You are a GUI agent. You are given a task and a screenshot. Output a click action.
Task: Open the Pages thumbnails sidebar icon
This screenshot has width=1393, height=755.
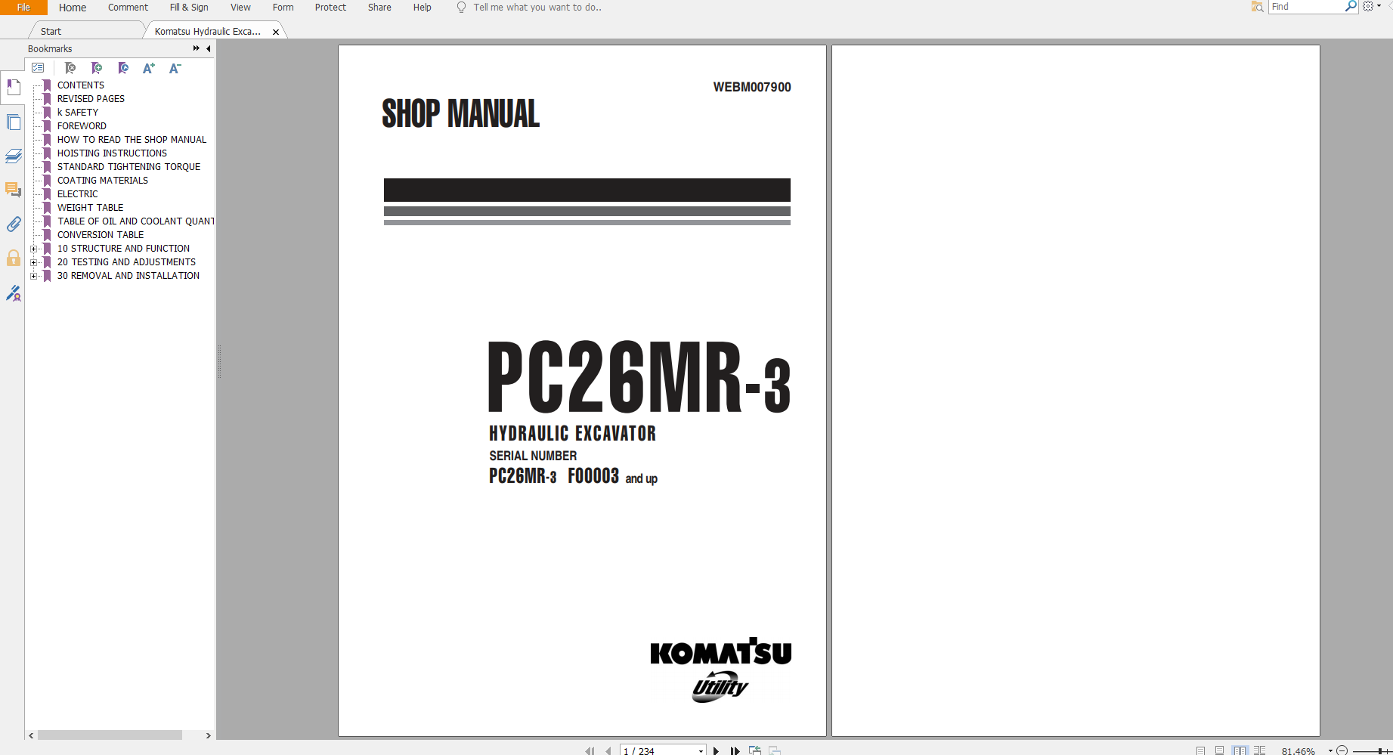point(14,122)
